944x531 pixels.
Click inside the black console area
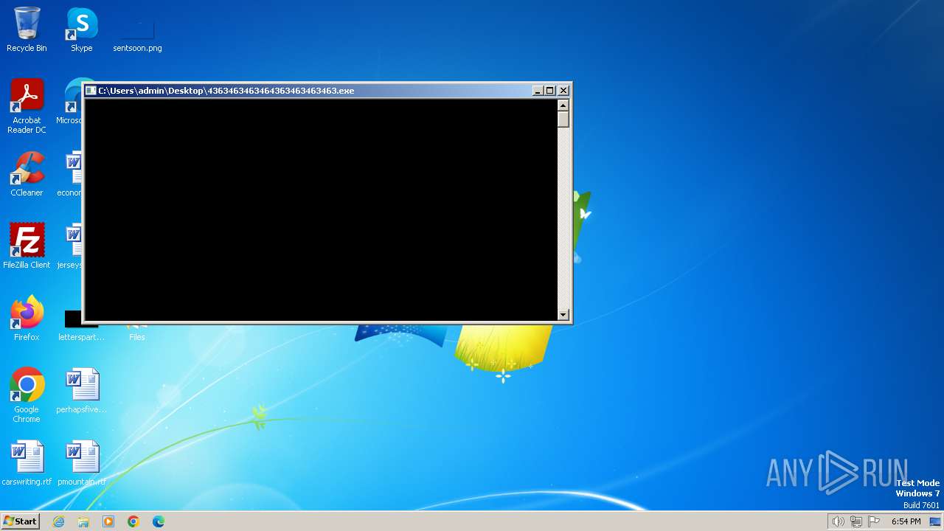pos(321,209)
